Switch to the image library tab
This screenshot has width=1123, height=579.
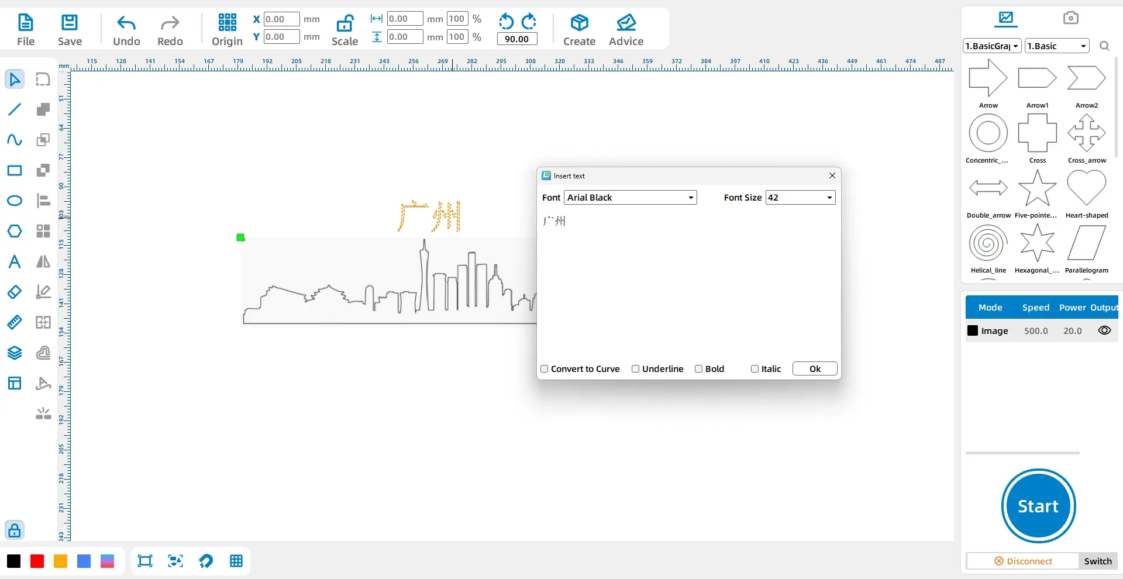point(1006,18)
